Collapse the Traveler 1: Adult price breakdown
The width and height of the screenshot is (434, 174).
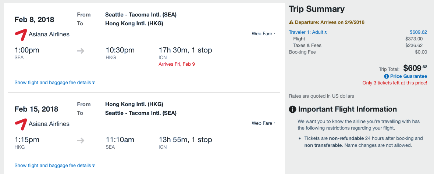(308, 32)
